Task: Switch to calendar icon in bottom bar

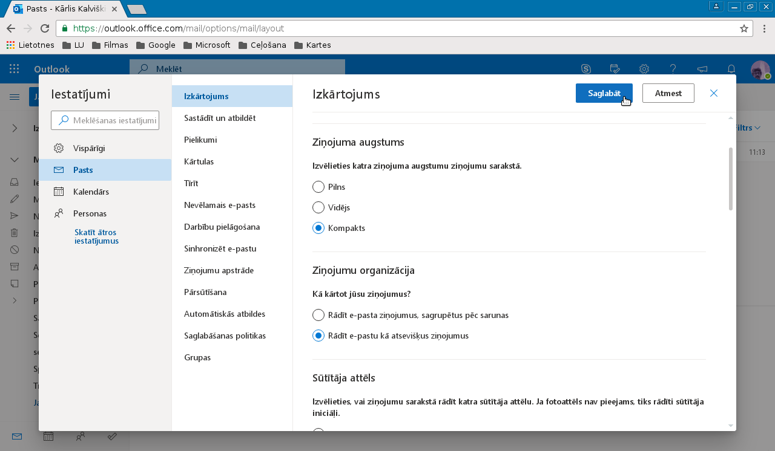Action: pyautogui.click(x=48, y=436)
